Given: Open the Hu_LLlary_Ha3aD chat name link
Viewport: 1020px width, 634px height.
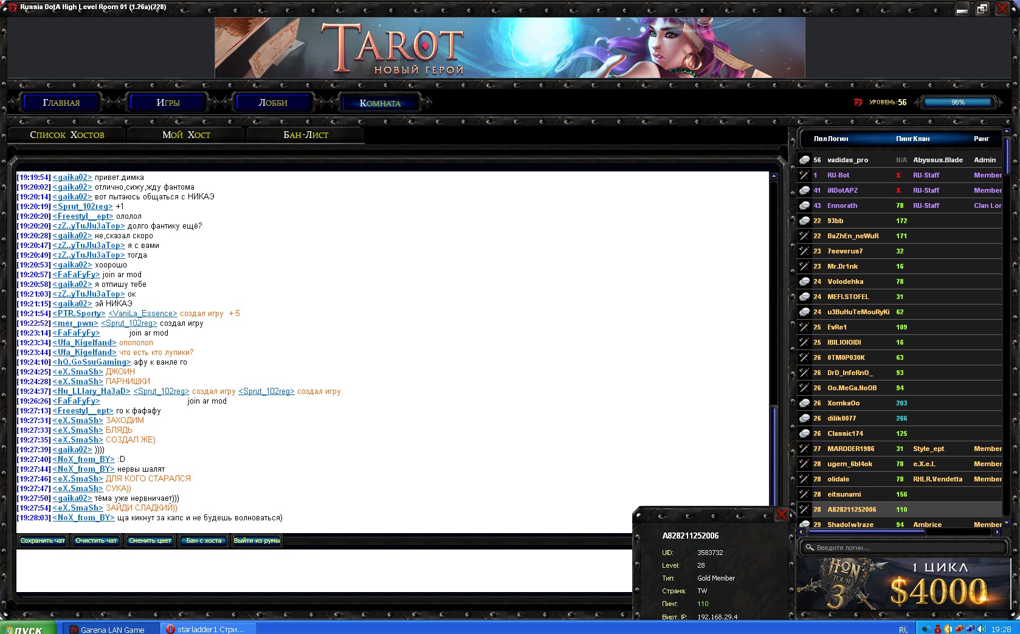Looking at the screenshot, I should 92,391.
